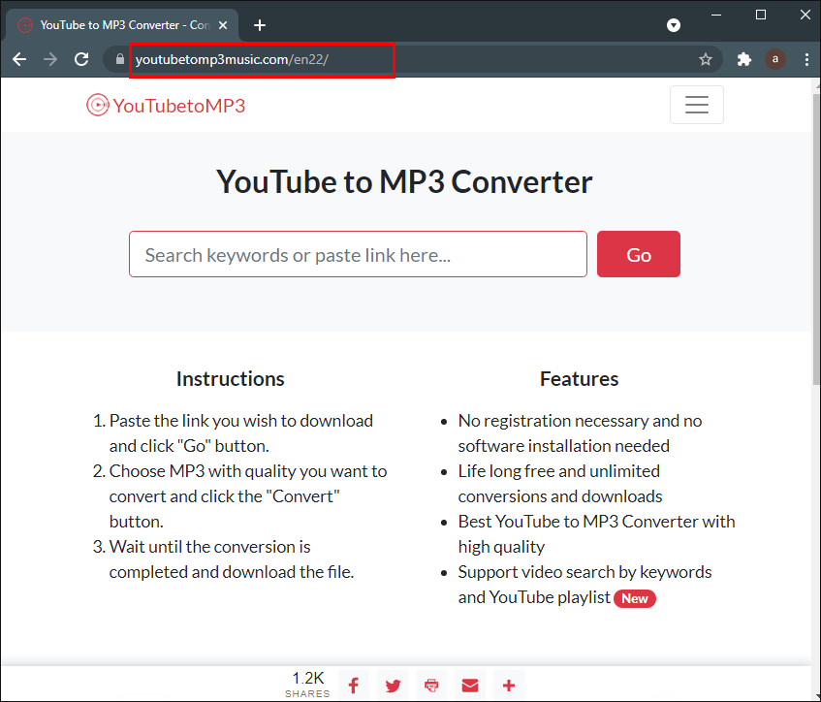Share by email via envelope icon
The image size is (821, 702).
pos(470,685)
